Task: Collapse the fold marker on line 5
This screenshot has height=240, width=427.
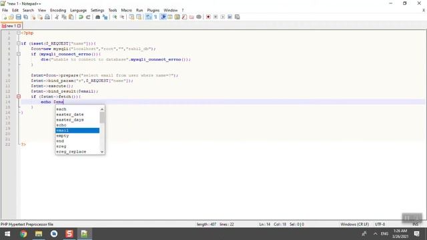Action: tap(19, 54)
